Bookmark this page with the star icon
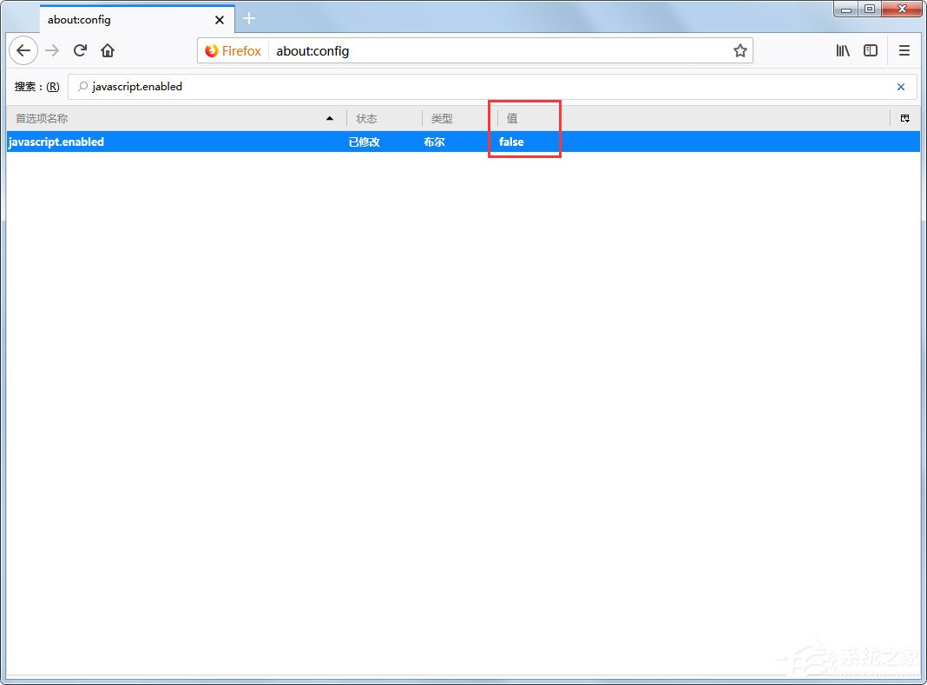This screenshot has width=927, height=685. (x=740, y=51)
